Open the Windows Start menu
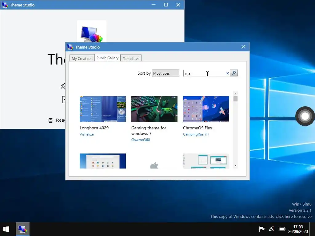The image size is (315, 236). pos(6,229)
